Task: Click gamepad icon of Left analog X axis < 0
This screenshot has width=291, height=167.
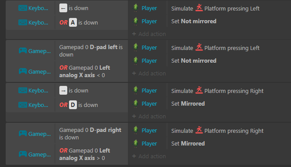Action: tap(23, 71)
